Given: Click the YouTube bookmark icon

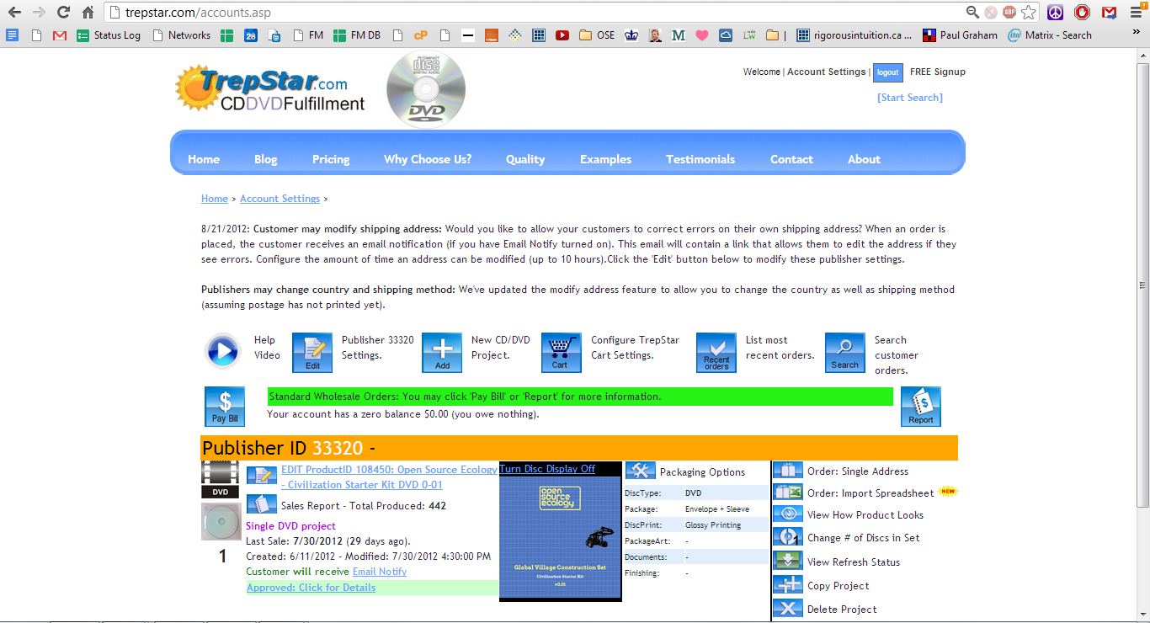Looking at the screenshot, I should 562,35.
